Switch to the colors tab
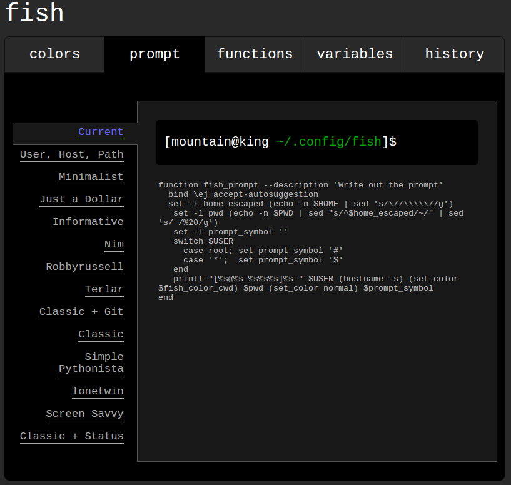511x485 pixels. click(55, 54)
